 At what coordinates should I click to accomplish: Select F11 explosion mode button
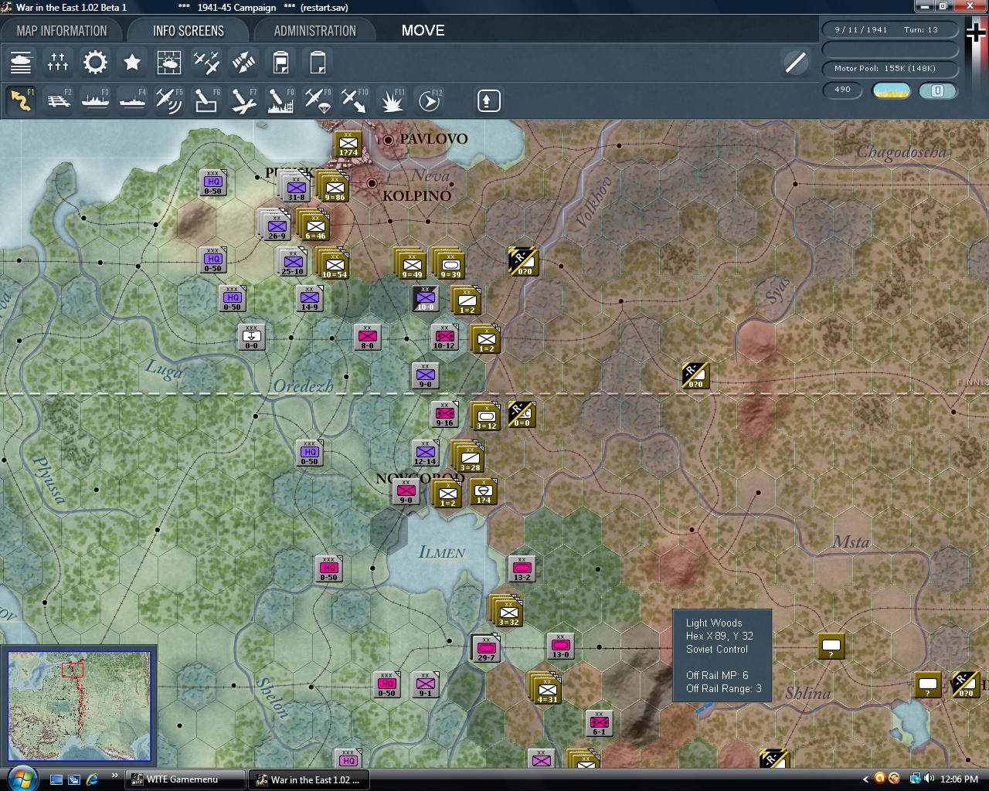[x=392, y=100]
